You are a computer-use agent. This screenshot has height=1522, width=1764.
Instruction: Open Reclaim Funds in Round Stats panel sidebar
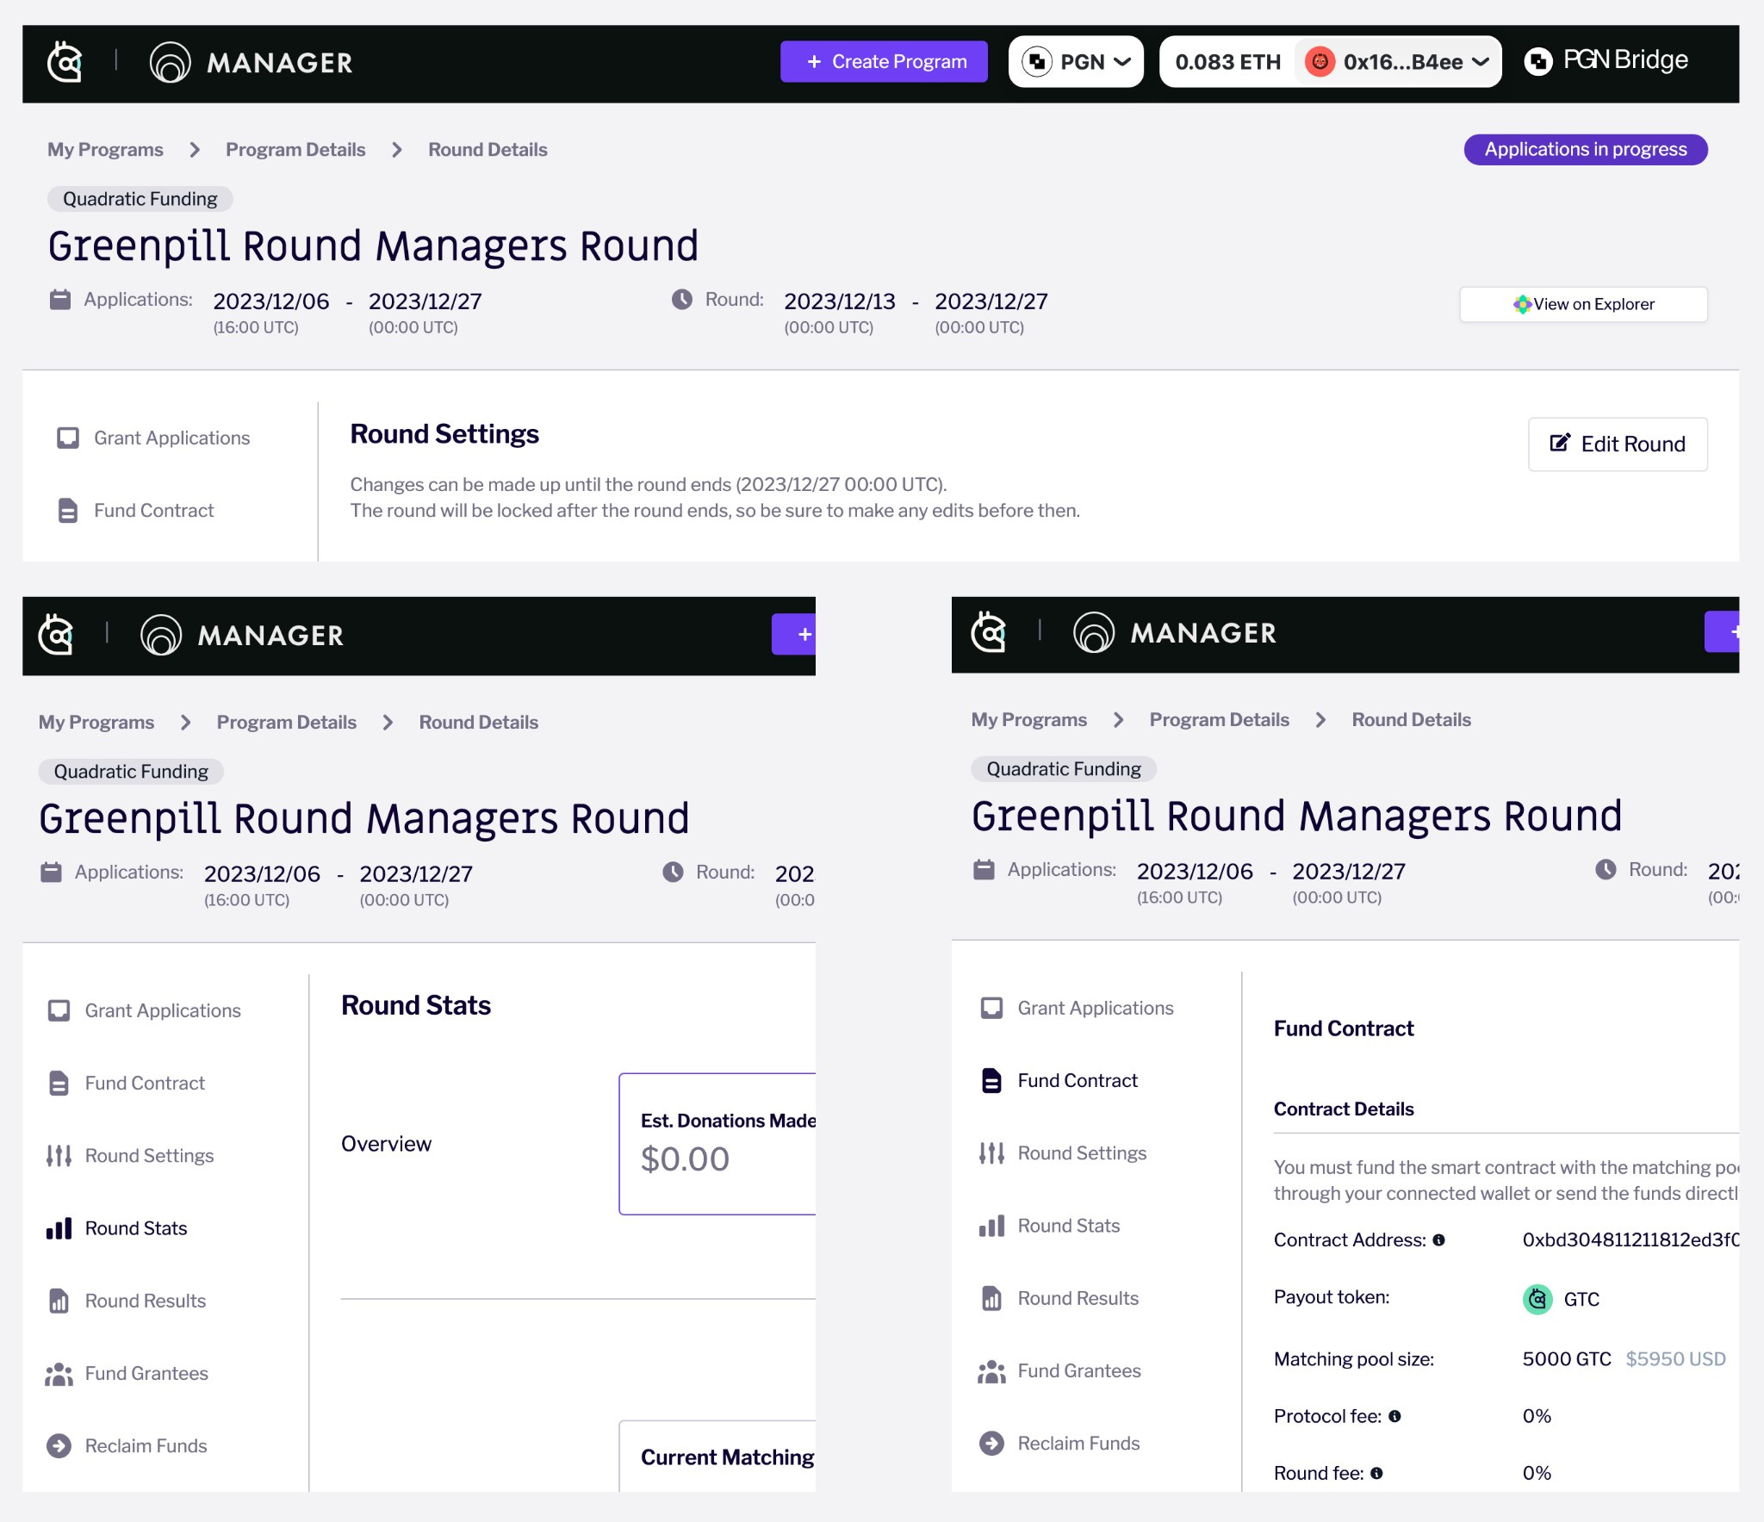127,1445
